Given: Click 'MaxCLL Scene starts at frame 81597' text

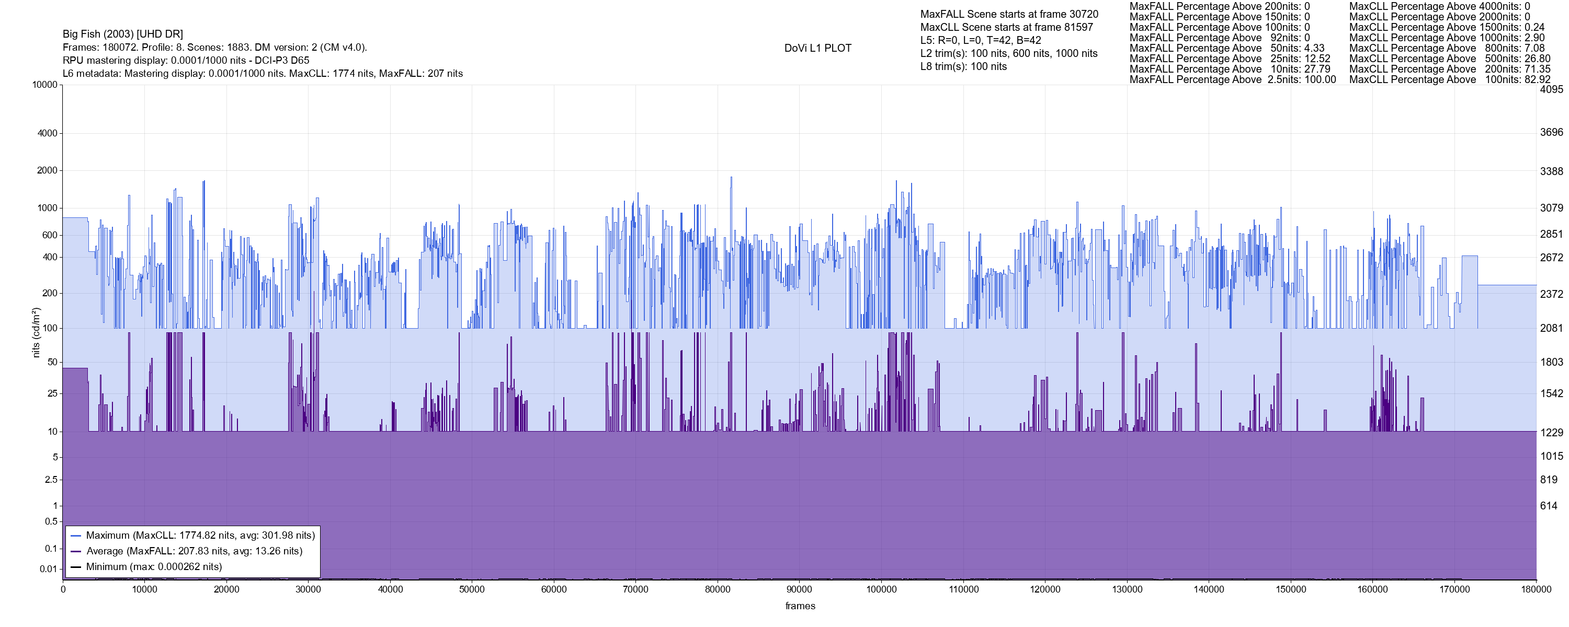Looking at the screenshot, I should coord(1006,27).
